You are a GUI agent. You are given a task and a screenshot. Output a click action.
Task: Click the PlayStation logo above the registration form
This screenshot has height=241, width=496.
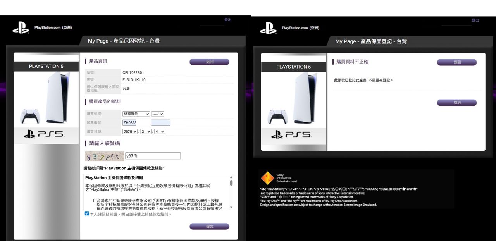[21, 28]
